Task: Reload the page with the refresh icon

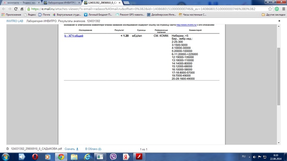Action: pyautogui.click(x=16, y=9)
